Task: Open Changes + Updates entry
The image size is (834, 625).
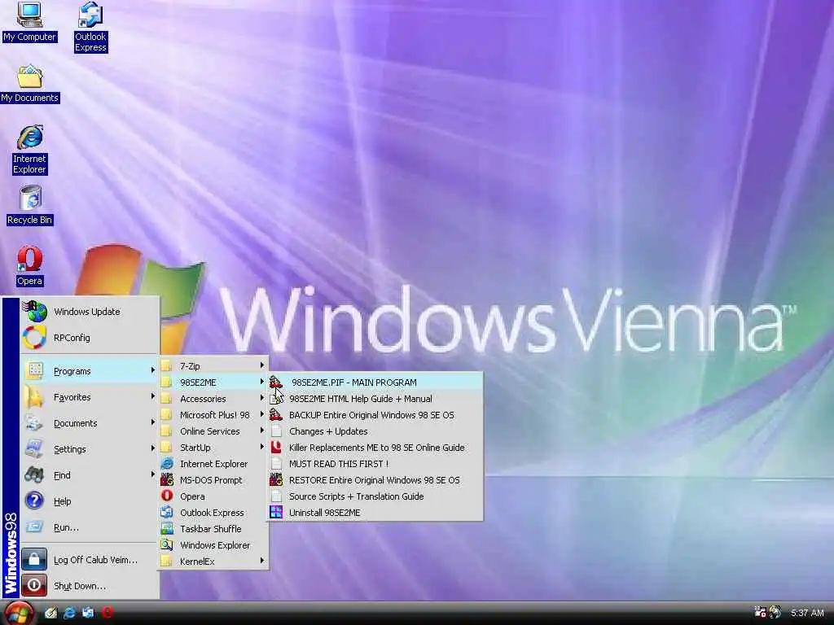Action: point(375,431)
